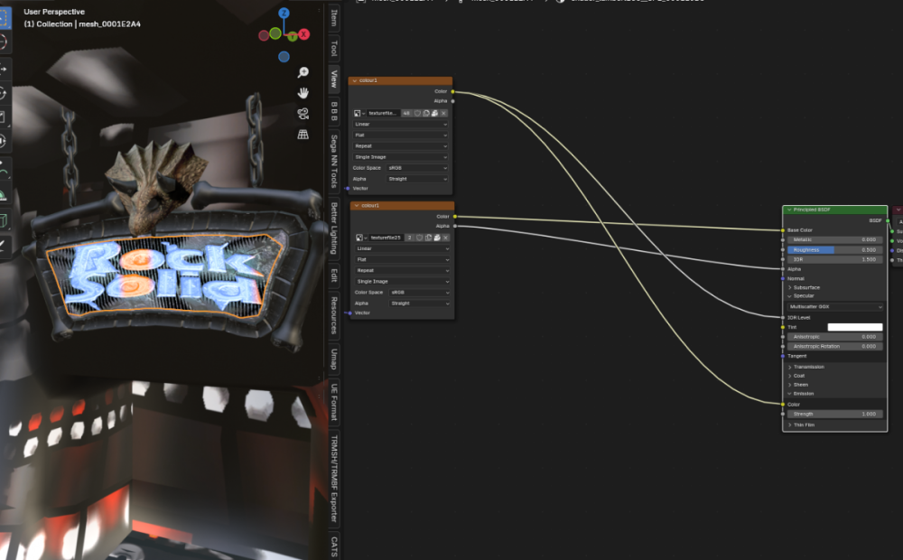This screenshot has width=903, height=560.
Task: Unlink image X on upper colour1 node
Action: pyautogui.click(x=443, y=114)
